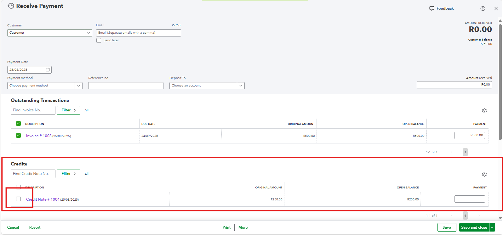Click the vertical scrollbar thumb
The width and height of the screenshot is (503, 235).
500,82
